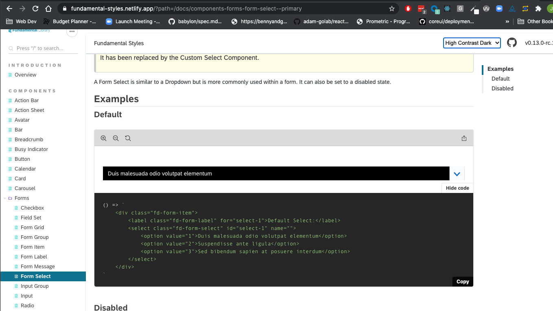
Task: Open the Other Bookmarks folder
Action: 535,22
